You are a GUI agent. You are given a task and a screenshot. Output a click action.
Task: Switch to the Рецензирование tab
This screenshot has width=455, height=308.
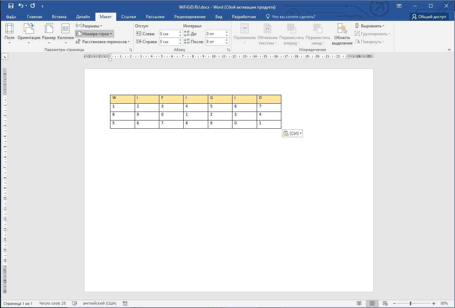pyautogui.click(x=190, y=17)
